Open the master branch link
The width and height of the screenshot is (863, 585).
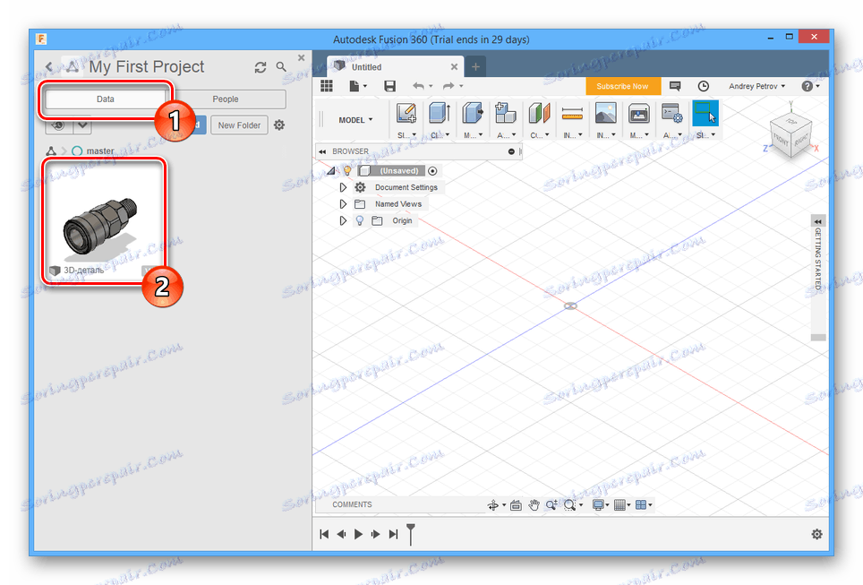pos(100,151)
